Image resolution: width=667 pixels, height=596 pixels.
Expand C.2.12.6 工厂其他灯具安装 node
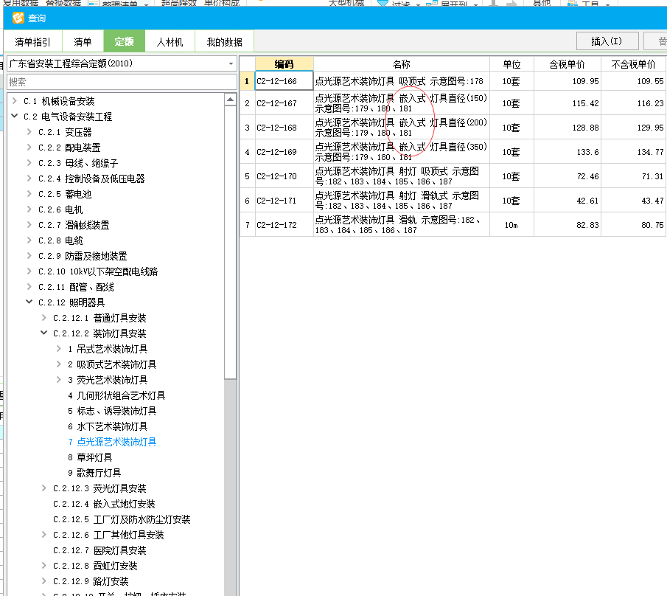[44, 534]
